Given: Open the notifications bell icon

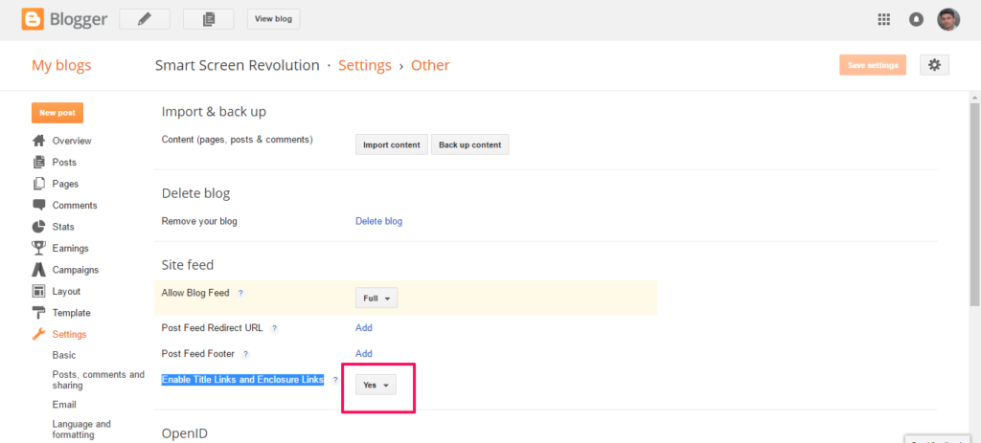Looking at the screenshot, I should click(916, 19).
